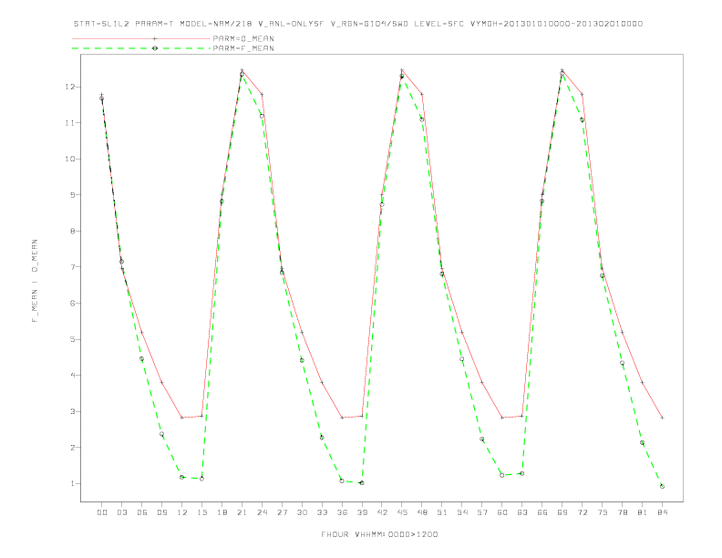Click the green F_MEAN circle marker at hour 39
The width and height of the screenshot is (722, 558).
click(362, 483)
